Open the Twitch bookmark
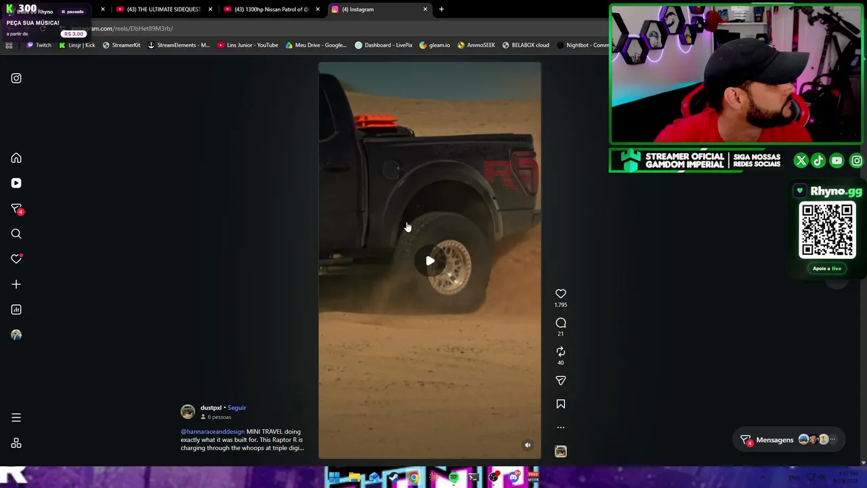The image size is (867, 488). tap(39, 45)
